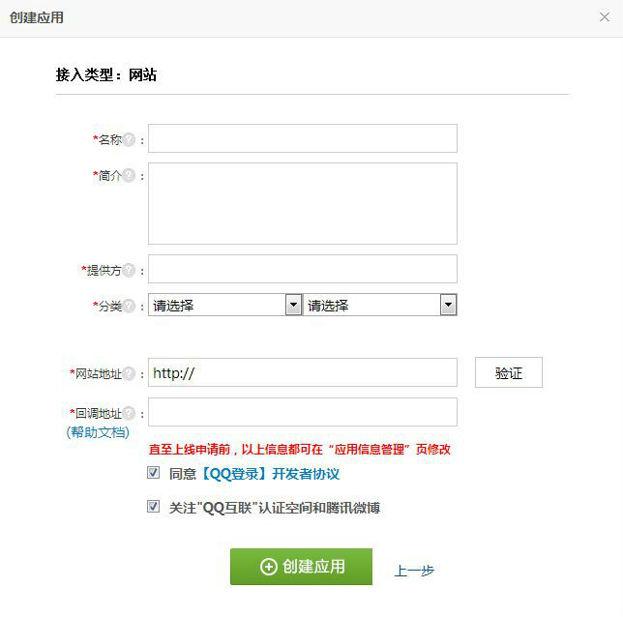Click the help icon next to 名称
The image size is (623, 617).
pyautogui.click(x=129, y=139)
